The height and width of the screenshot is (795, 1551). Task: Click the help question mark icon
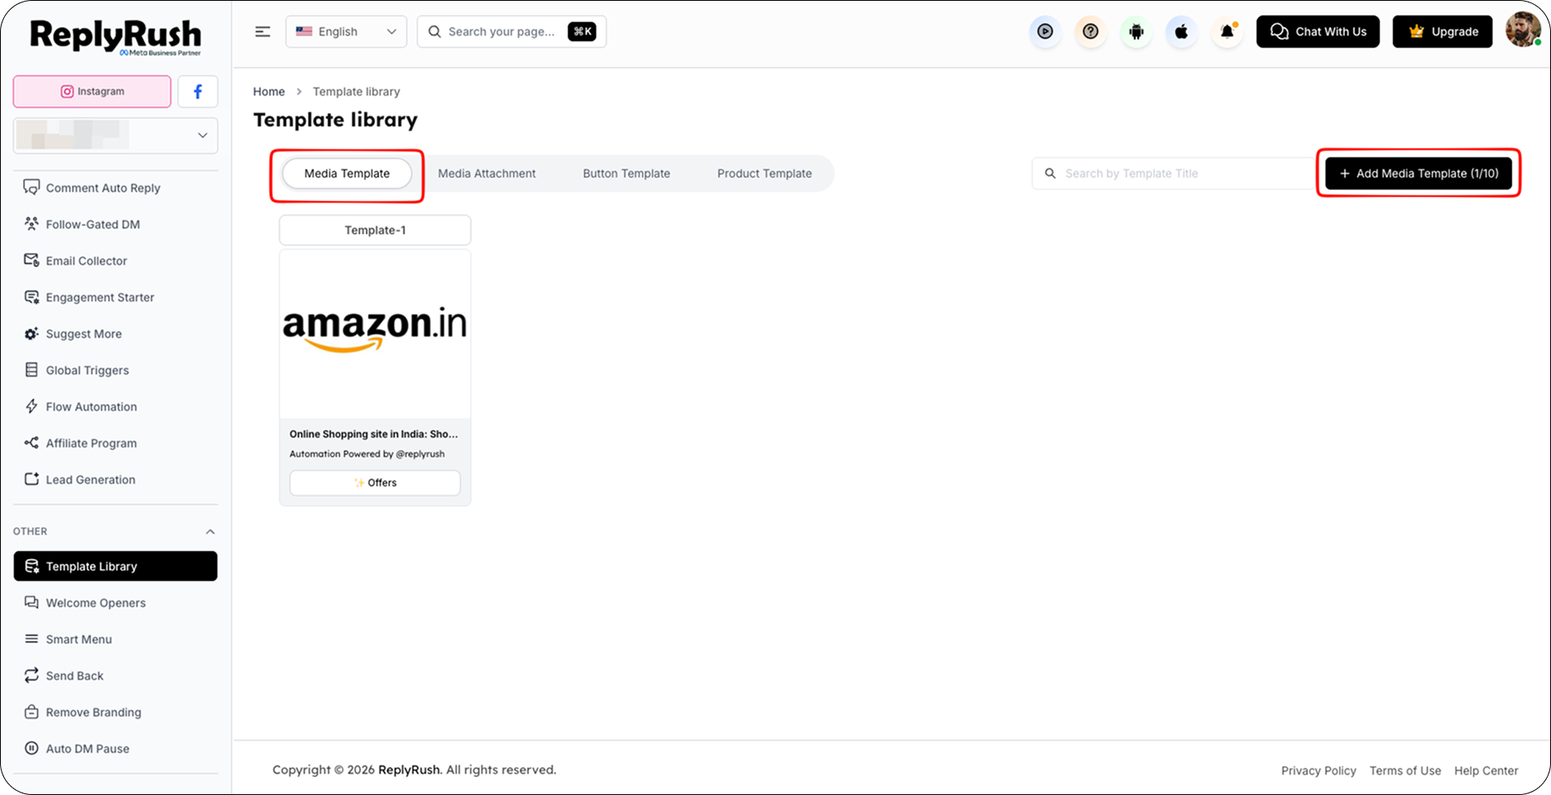click(1091, 32)
